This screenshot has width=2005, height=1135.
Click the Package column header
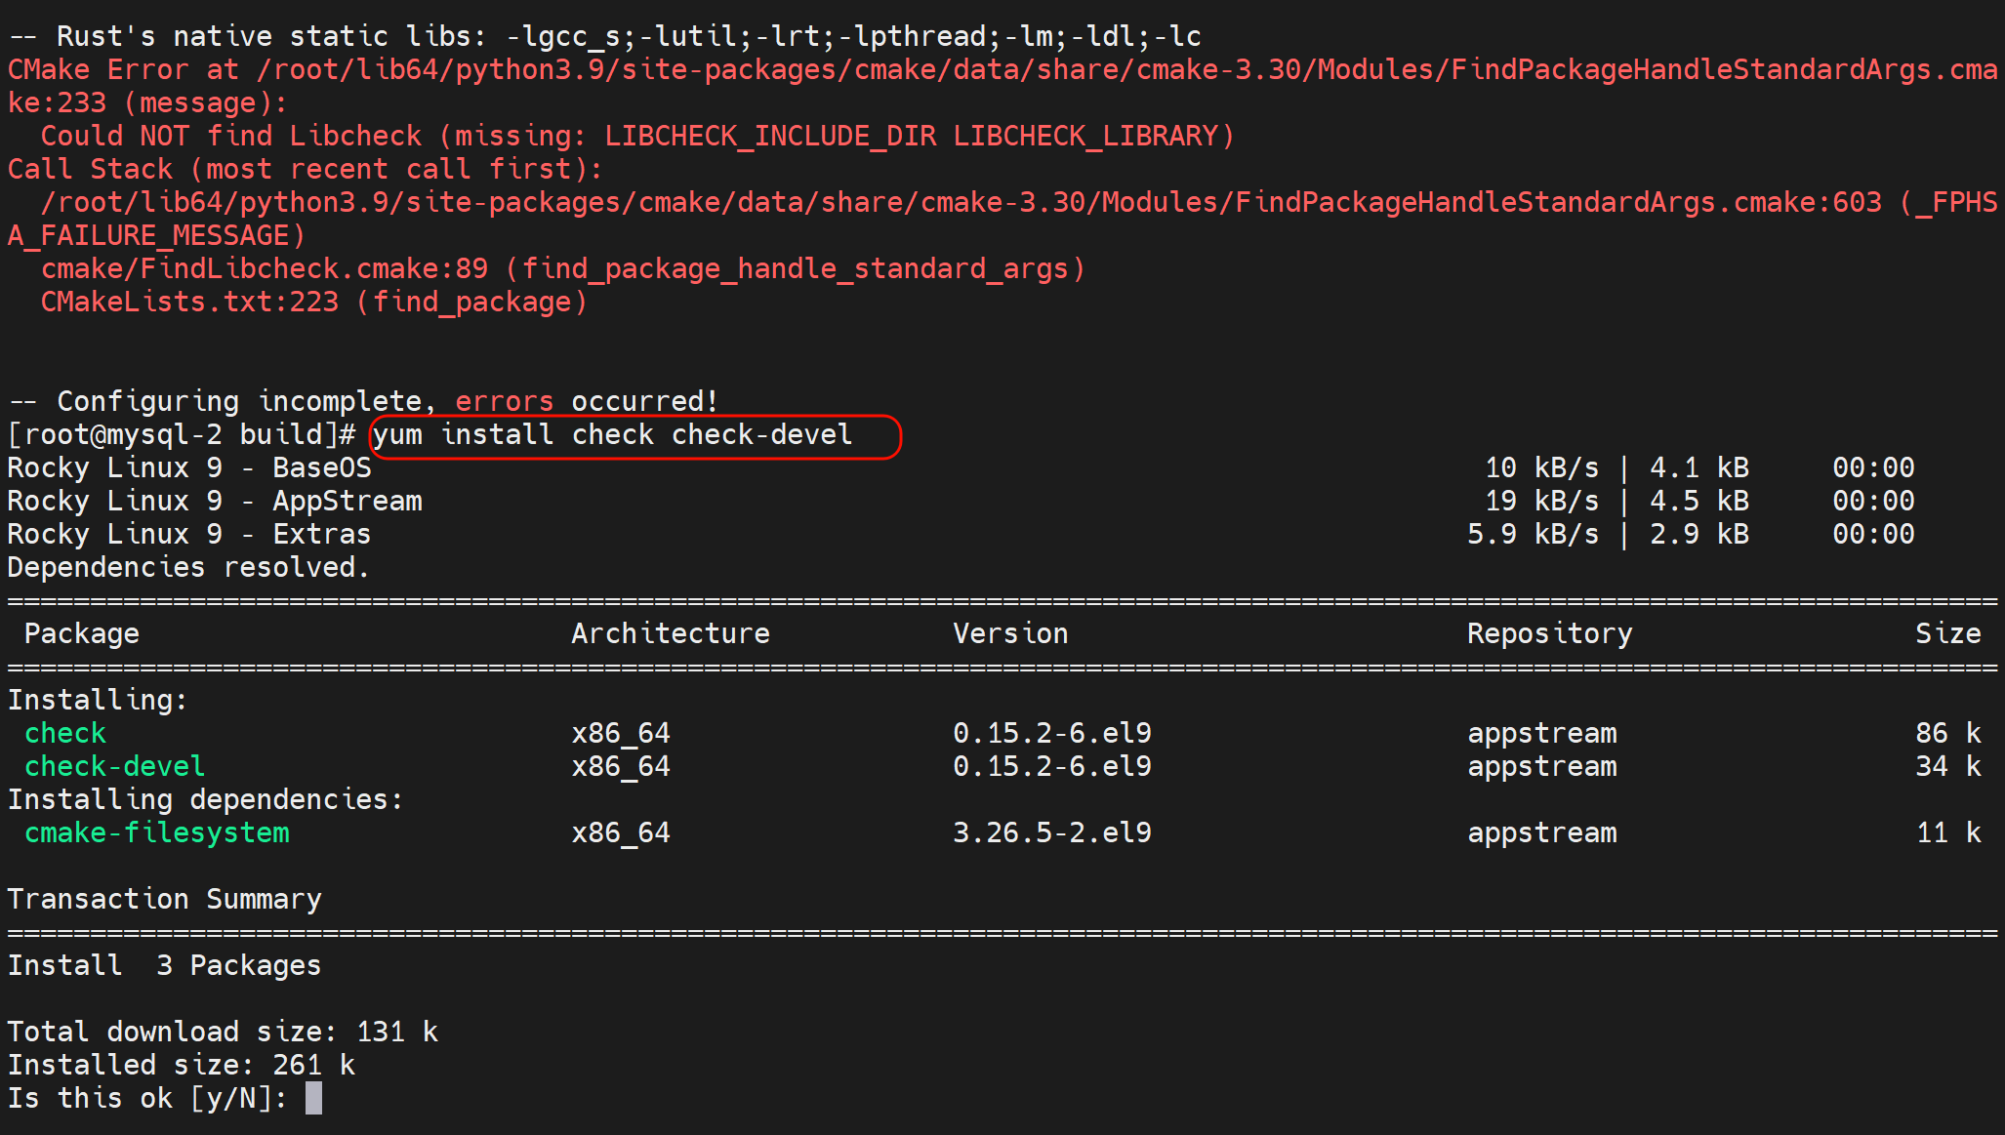pyautogui.click(x=82, y=633)
